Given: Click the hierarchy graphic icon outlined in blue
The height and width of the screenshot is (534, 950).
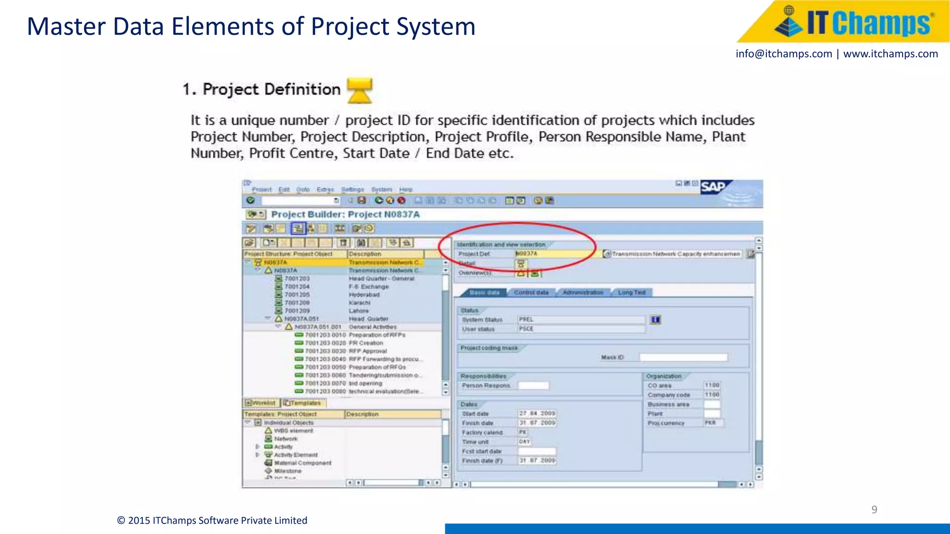Looking at the screenshot, I should point(298,229).
